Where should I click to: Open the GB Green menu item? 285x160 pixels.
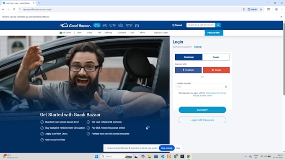(x=65, y=33)
